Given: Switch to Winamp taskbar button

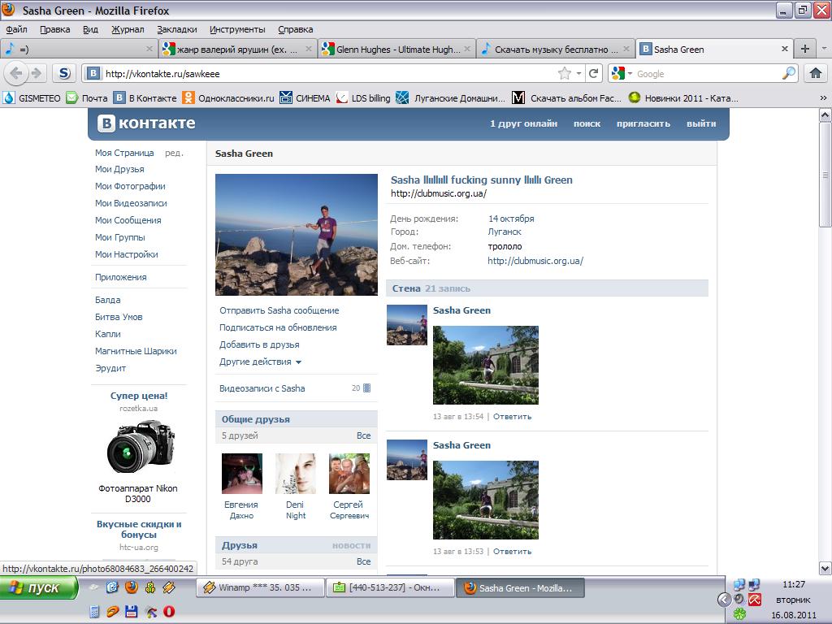Looking at the screenshot, I should tap(260, 587).
